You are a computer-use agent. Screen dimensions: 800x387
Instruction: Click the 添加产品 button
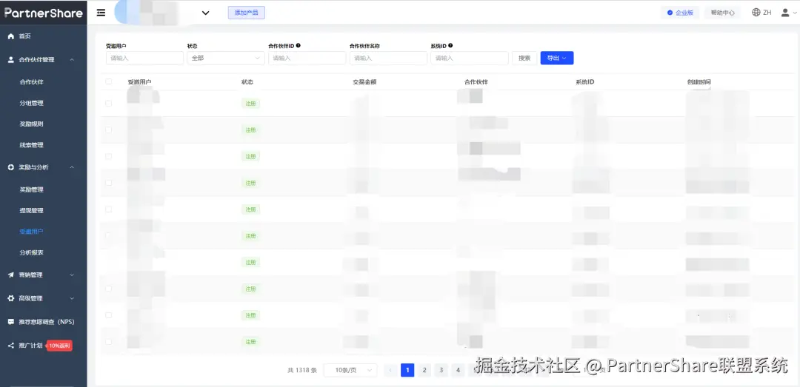[247, 13]
